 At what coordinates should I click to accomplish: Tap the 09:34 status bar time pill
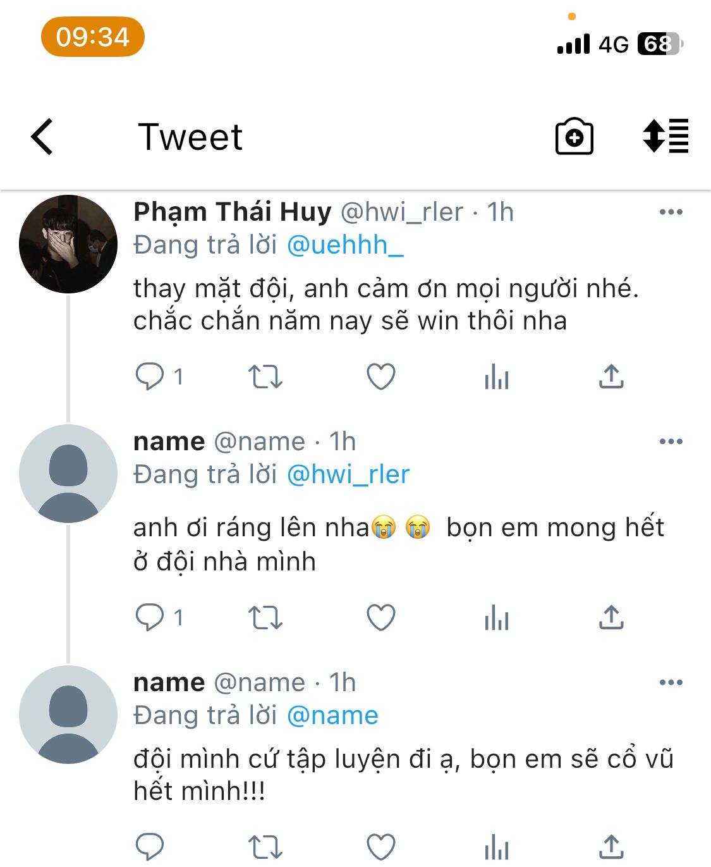(93, 37)
